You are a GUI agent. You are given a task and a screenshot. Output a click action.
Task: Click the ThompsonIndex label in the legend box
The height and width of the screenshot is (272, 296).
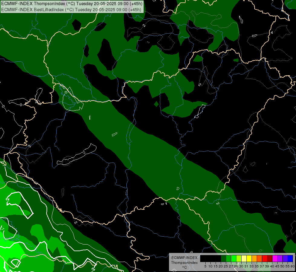[x=184, y=263]
